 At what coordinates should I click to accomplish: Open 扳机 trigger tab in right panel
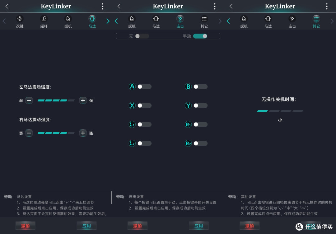[244, 21]
